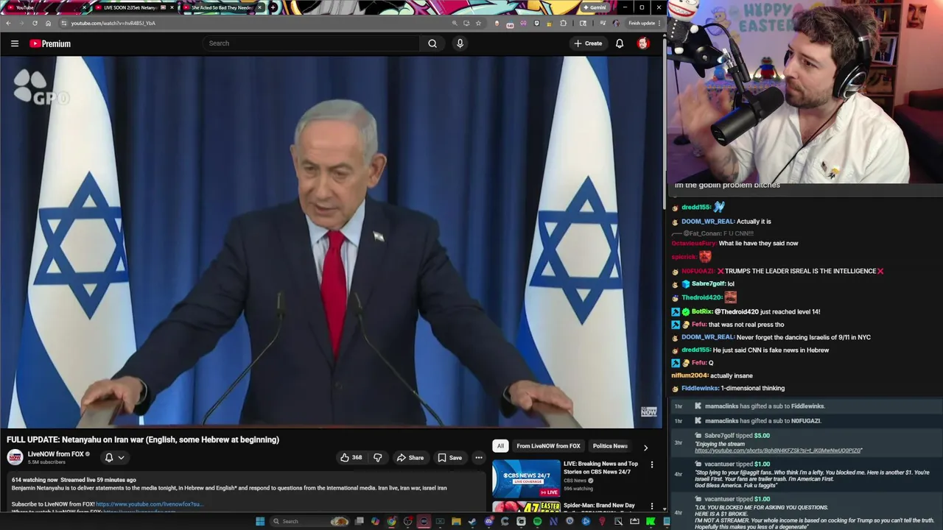The image size is (943, 530).
Task: Share the video
Action: [x=410, y=458]
